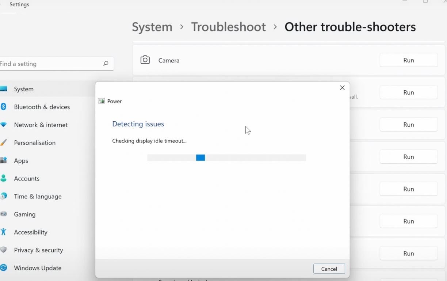The width and height of the screenshot is (447, 281).
Task: Open Gaming settings
Action: pyautogui.click(x=24, y=214)
